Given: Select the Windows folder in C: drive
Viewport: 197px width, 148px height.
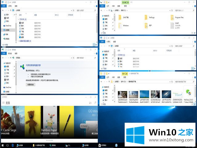Looking at the screenshot, I should point(124,26).
